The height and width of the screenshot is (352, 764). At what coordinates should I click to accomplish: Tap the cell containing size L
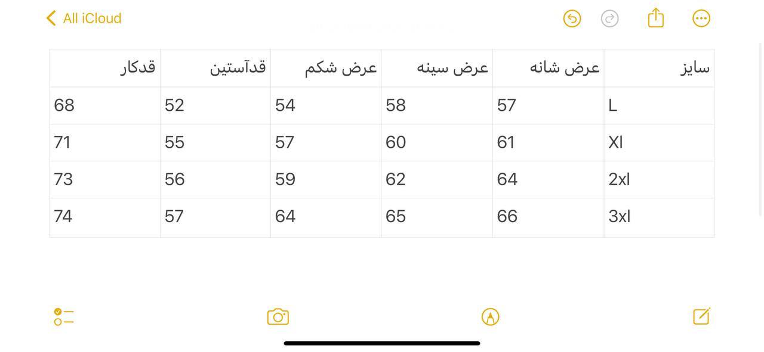[659, 105]
